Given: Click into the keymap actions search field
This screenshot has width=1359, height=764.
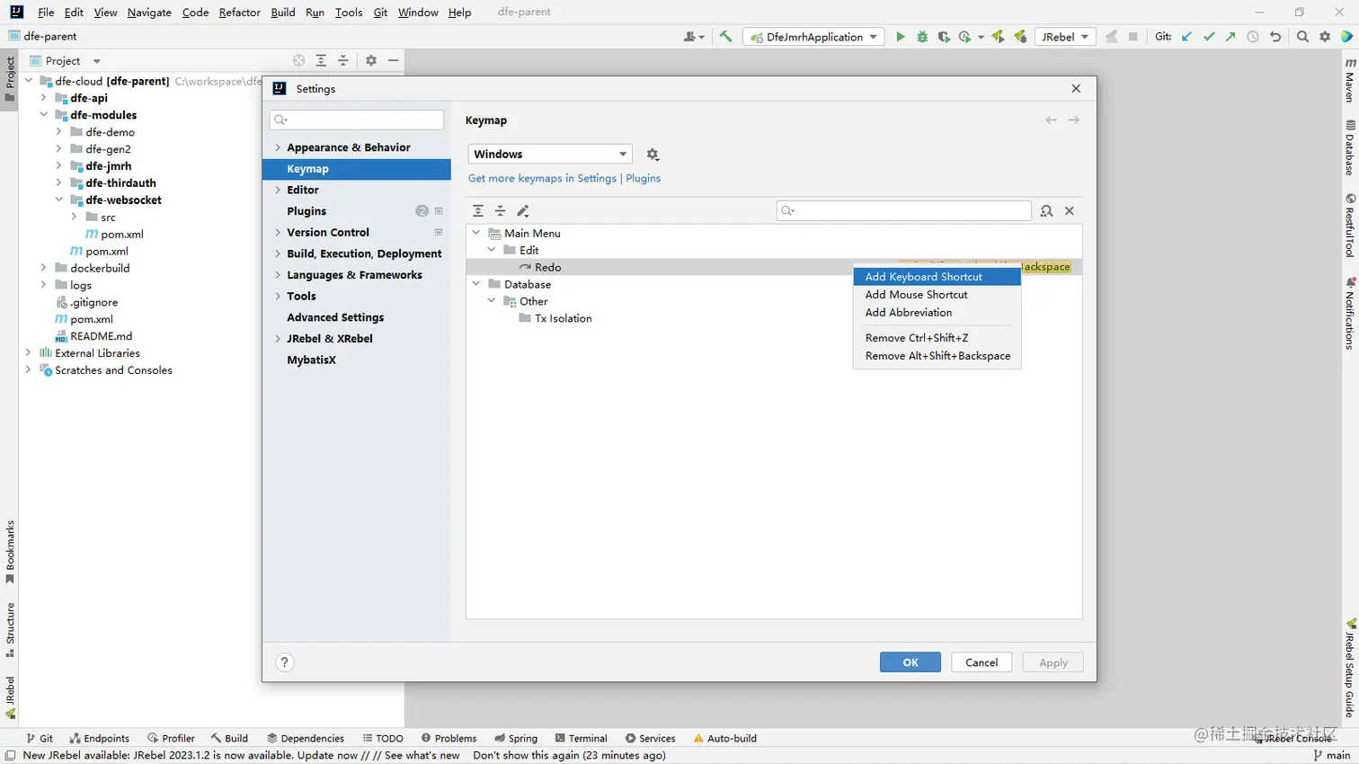Looking at the screenshot, I should point(904,210).
